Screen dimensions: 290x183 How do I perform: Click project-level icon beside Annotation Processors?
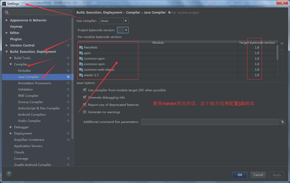(68, 83)
